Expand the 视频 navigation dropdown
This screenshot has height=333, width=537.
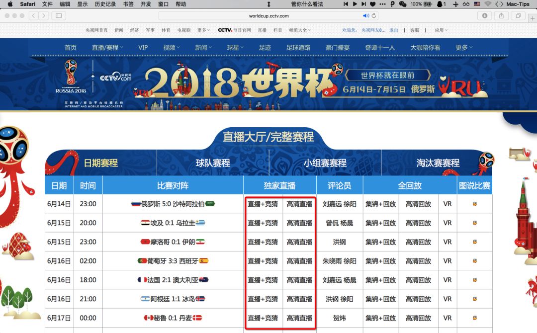pyautogui.click(x=172, y=48)
